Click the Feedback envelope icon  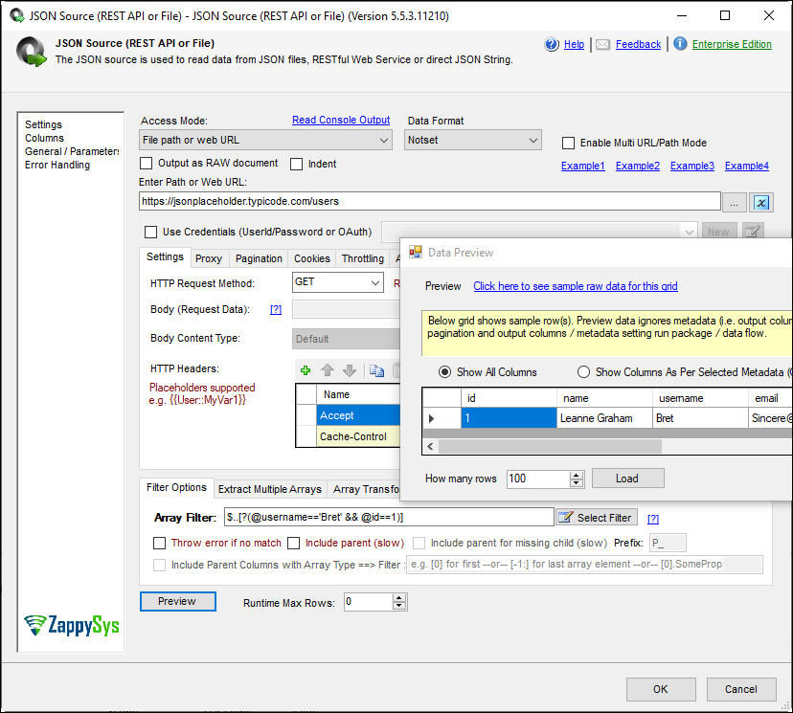coord(602,44)
